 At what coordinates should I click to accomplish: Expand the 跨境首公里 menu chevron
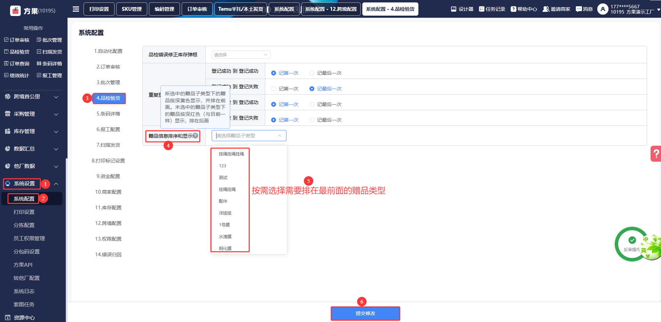(x=56, y=97)
